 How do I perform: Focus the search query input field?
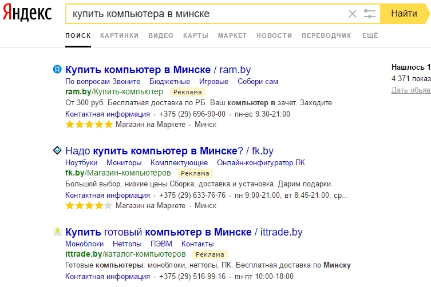[x=206, y=14]
